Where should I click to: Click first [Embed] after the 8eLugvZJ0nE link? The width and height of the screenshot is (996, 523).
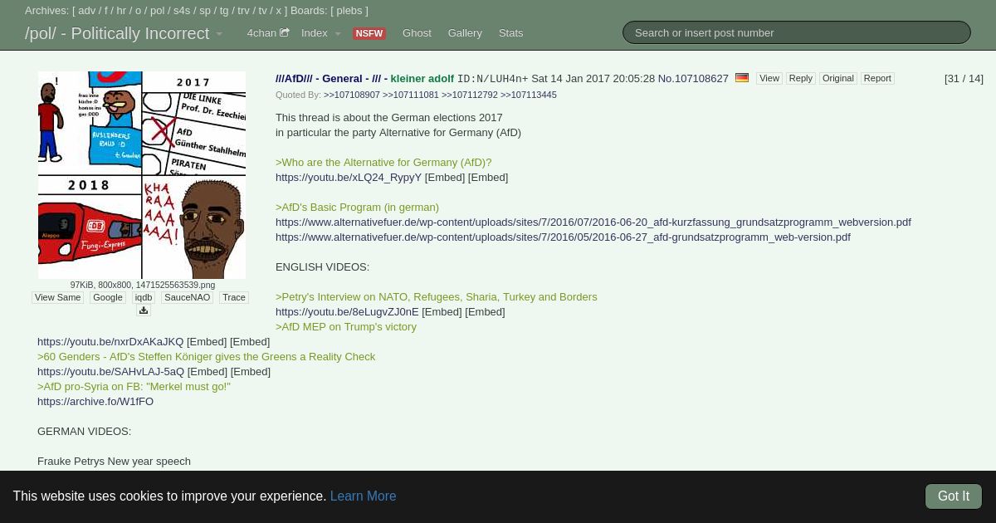[x=442, y=312]
